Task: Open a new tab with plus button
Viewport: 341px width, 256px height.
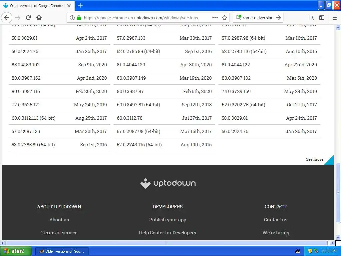Action: click(x=80, y=5)
